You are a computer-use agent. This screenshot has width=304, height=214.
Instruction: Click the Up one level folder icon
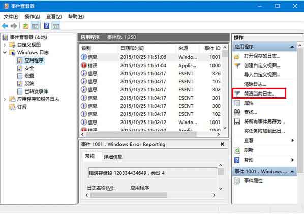coord(25,26)
